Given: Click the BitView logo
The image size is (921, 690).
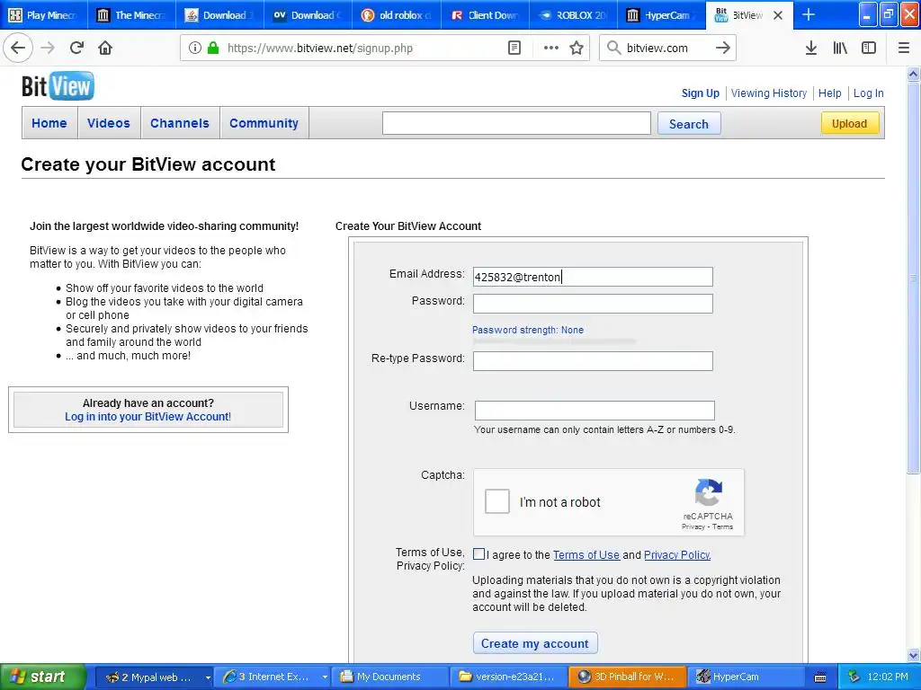Looking at the screenshot, I should click(x=58, y=85).
